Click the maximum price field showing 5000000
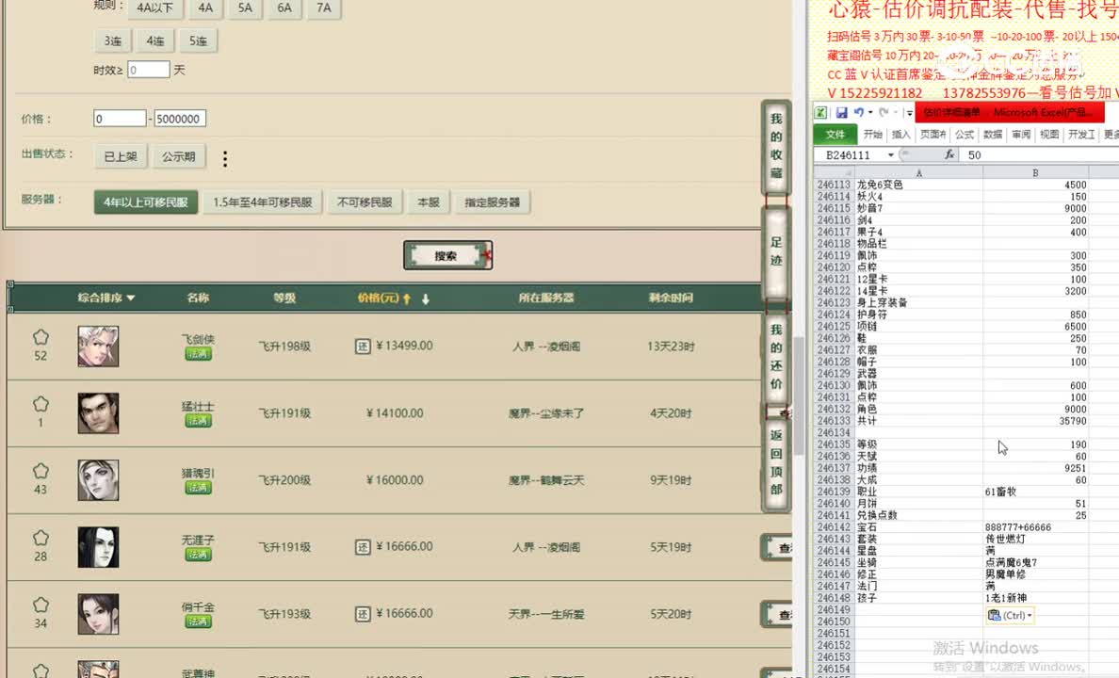This screenshot has height=678, width=1119. [180, 119]
